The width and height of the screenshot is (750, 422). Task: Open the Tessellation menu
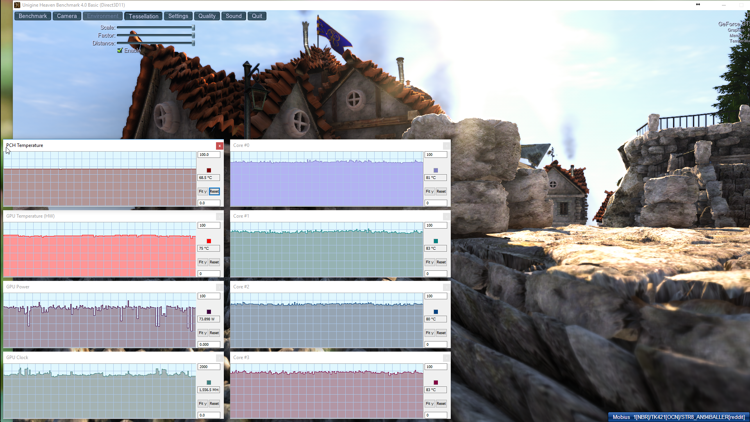coord(143,16)
